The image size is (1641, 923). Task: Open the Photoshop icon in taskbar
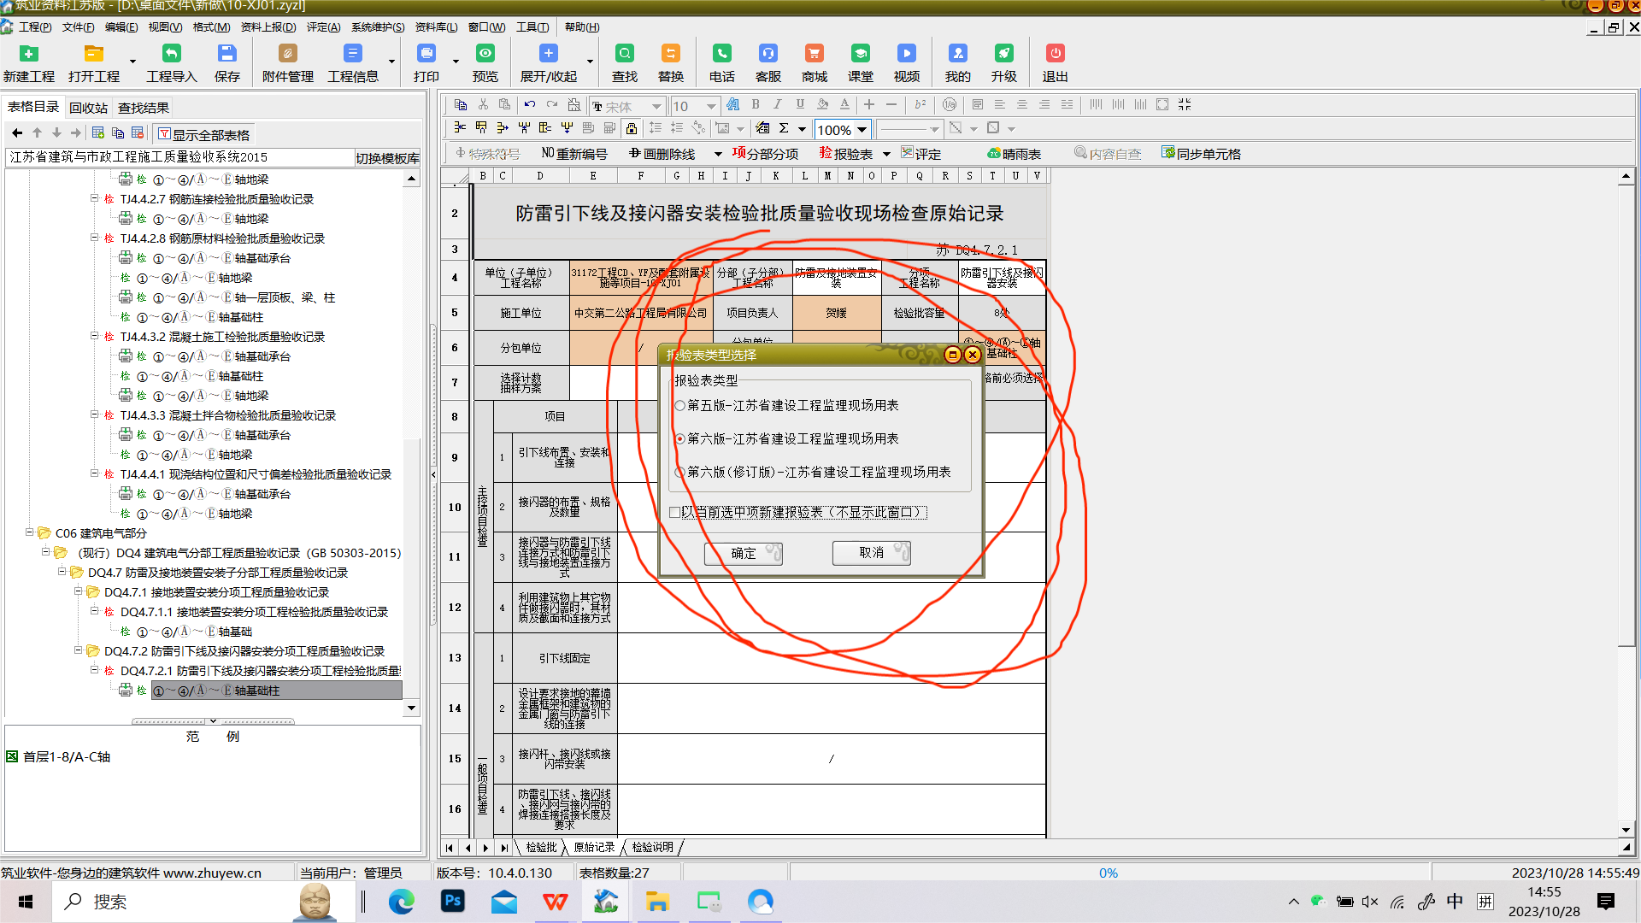click(x=453, y=902)
